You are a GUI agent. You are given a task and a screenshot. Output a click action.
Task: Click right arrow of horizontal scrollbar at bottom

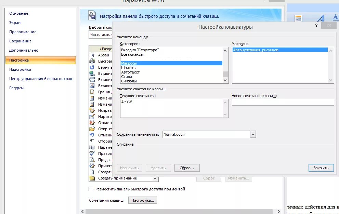[x=278, y=211]
